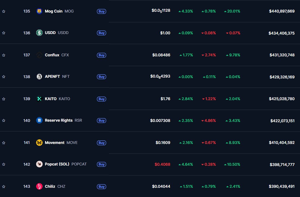
Task: Buy APENFT with its Buy button
Action: [x=102, y=76]
